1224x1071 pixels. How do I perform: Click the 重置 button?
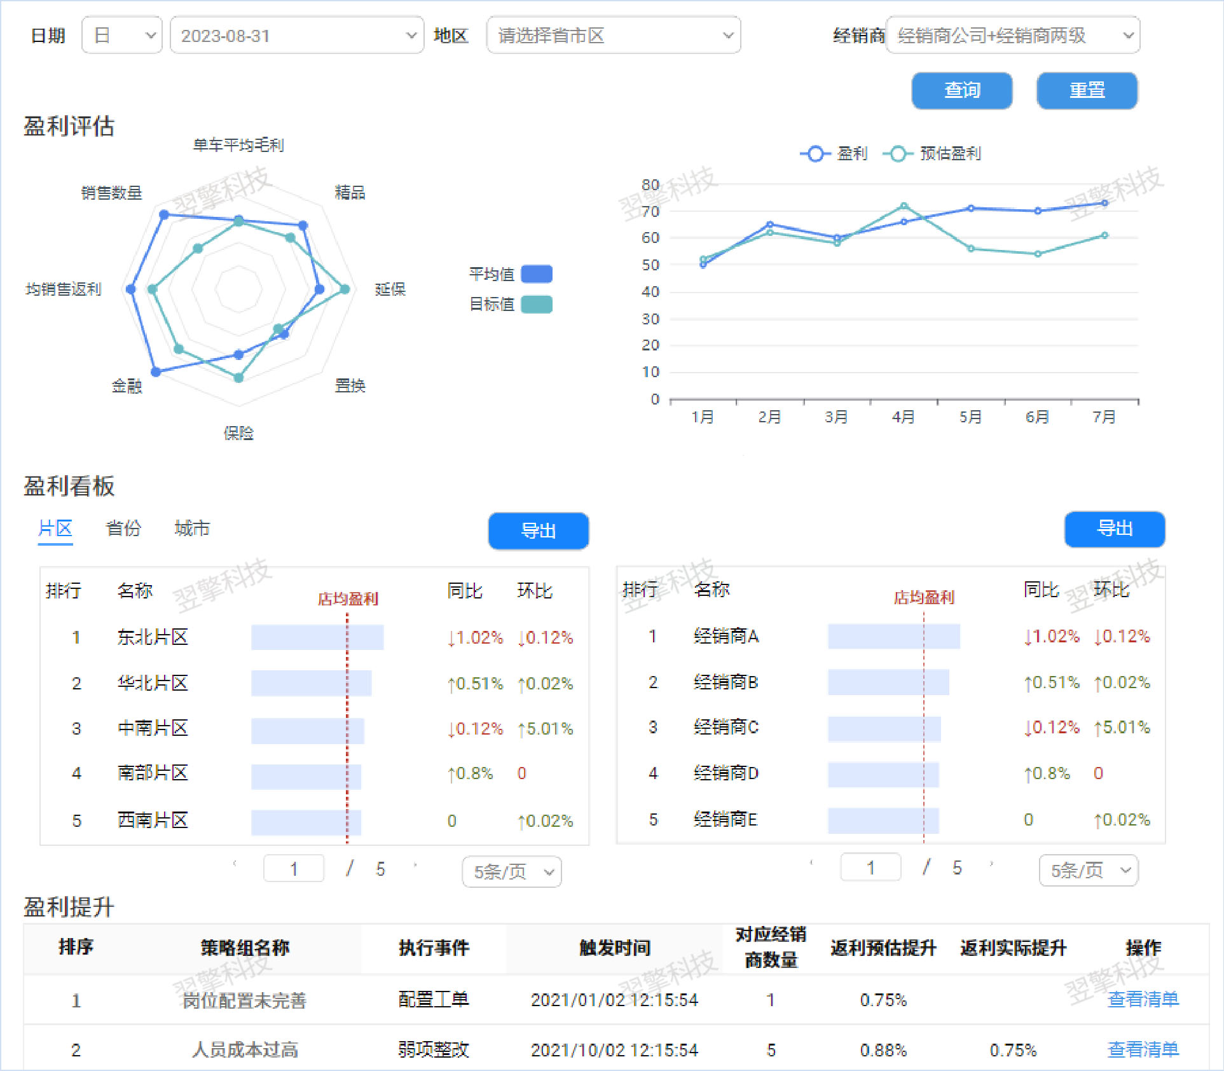coord(1087,90)
